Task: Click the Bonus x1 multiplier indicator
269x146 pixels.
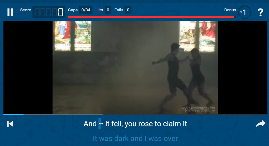Action: coord(244,12)
